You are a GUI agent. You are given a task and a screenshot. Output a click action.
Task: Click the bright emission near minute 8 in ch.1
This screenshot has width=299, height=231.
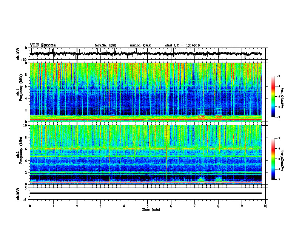219,117
